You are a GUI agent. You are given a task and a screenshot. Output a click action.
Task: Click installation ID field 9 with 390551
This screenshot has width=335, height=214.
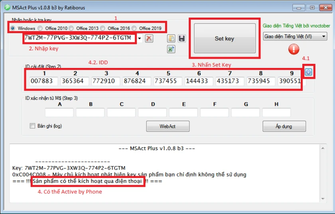(292, 81)
